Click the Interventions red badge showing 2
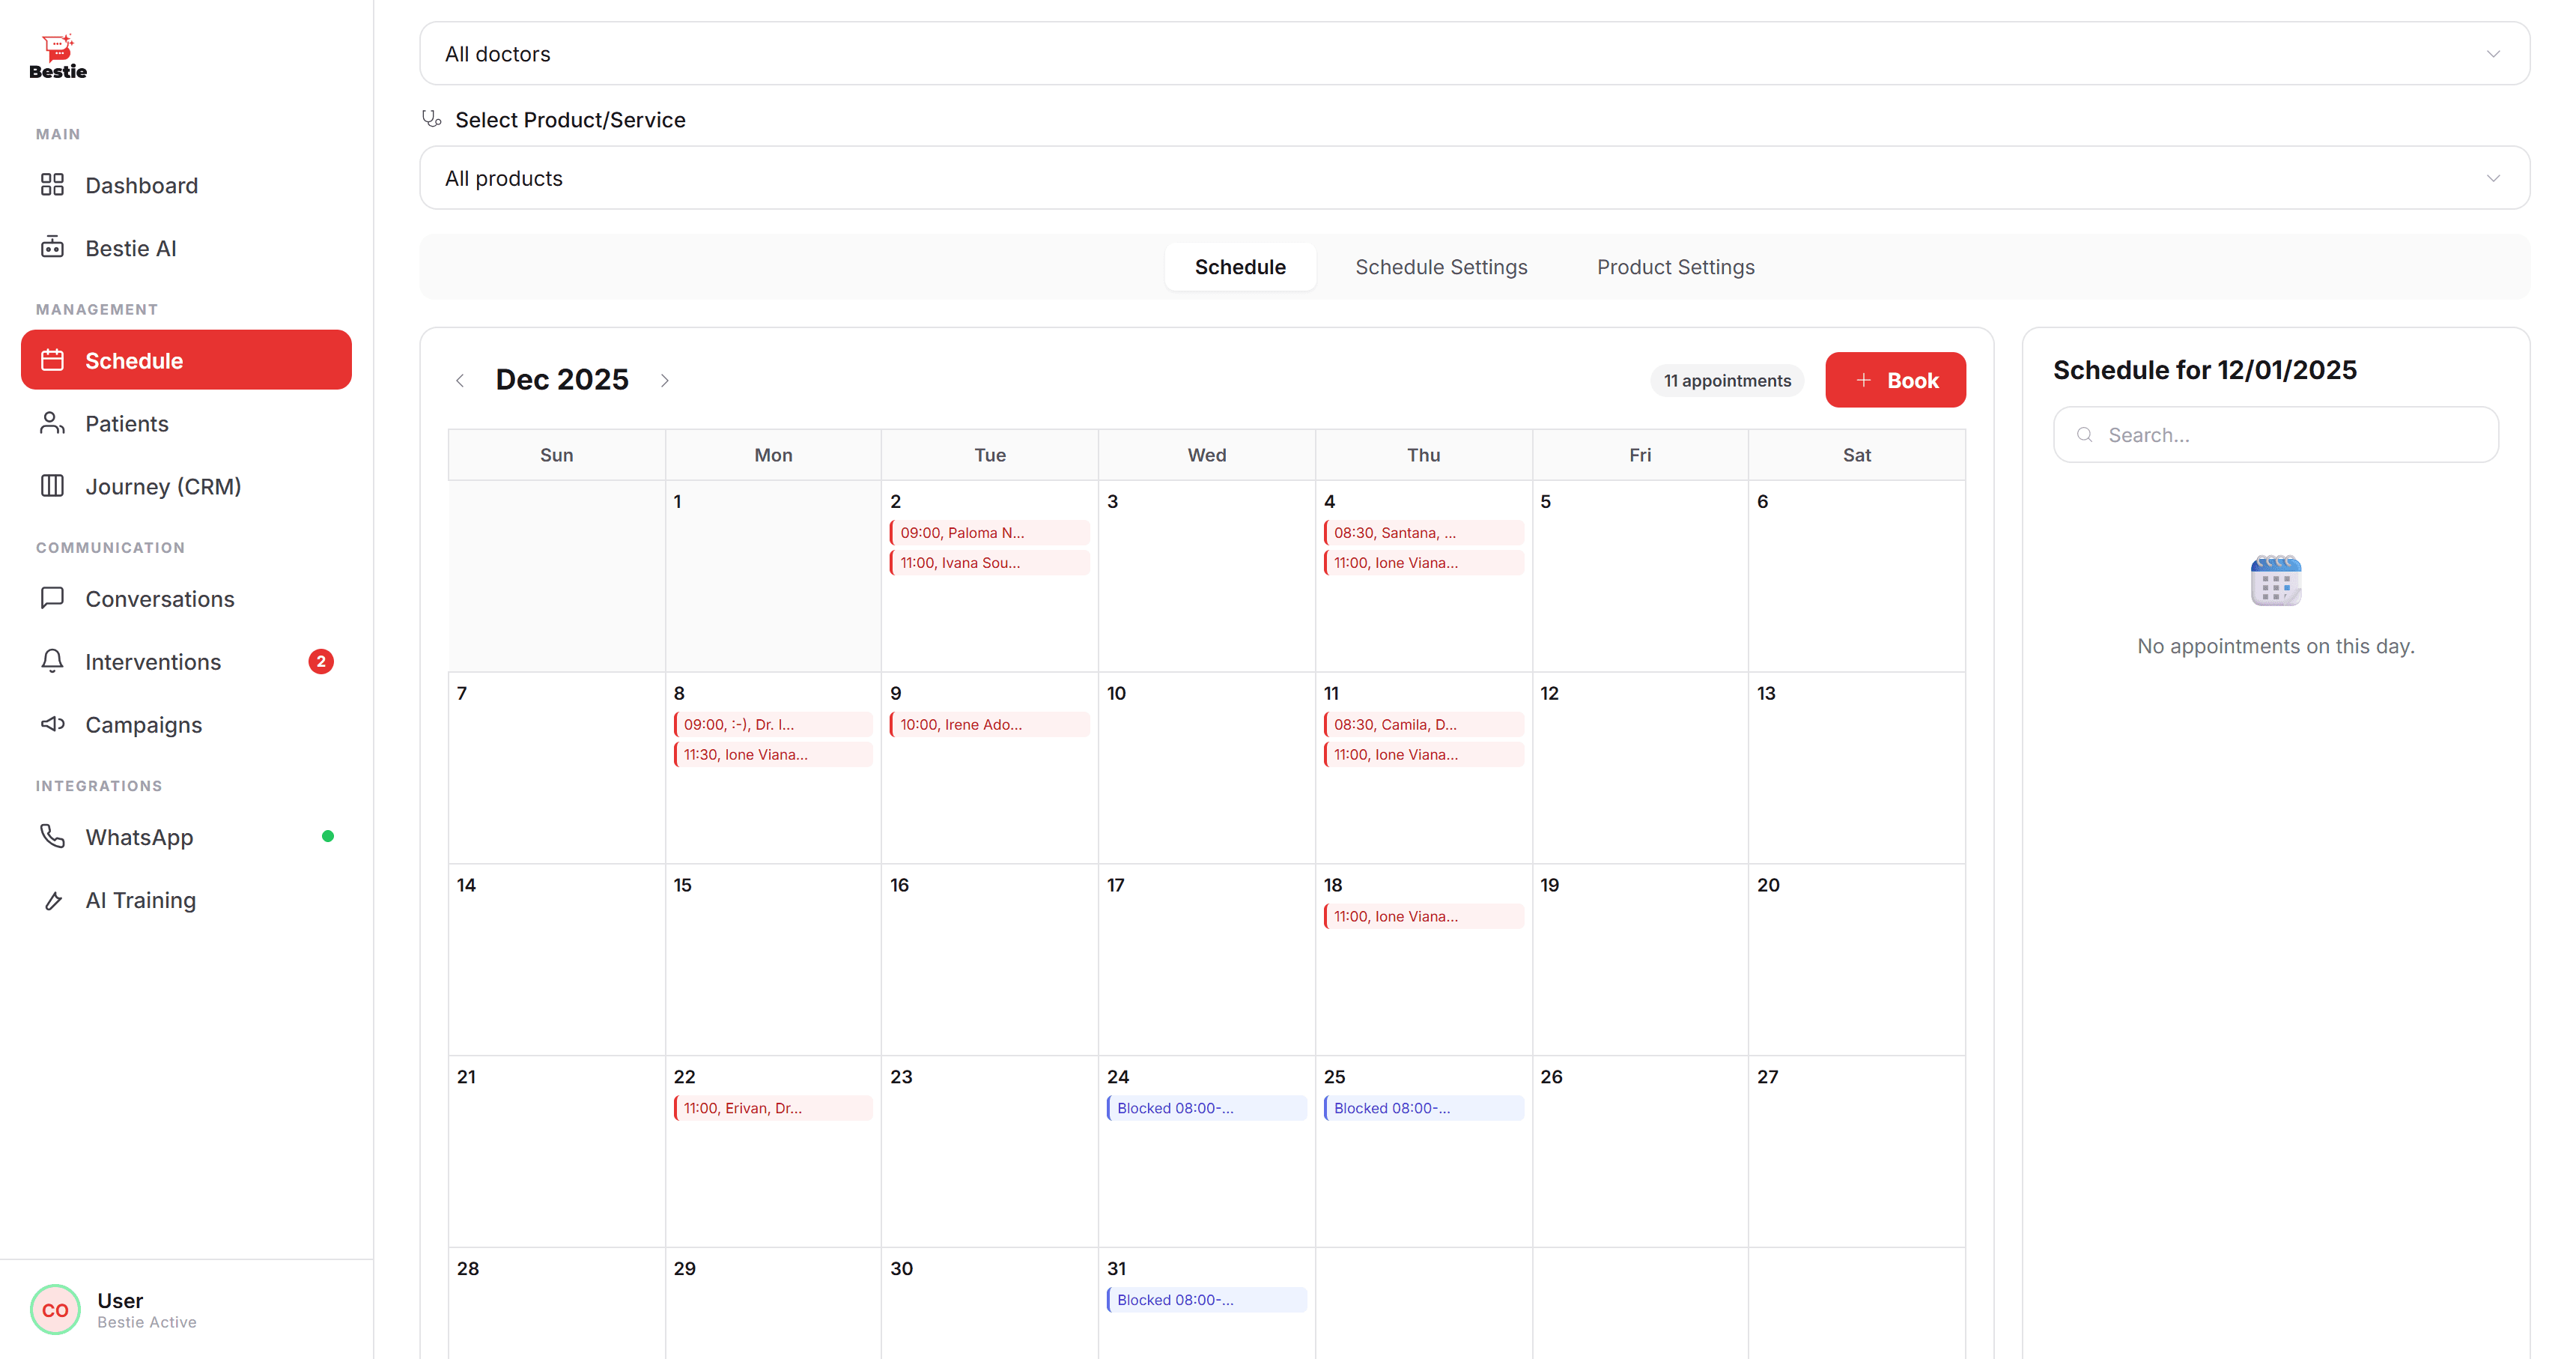The image size is (2576, 1359). tap(321, 662)
